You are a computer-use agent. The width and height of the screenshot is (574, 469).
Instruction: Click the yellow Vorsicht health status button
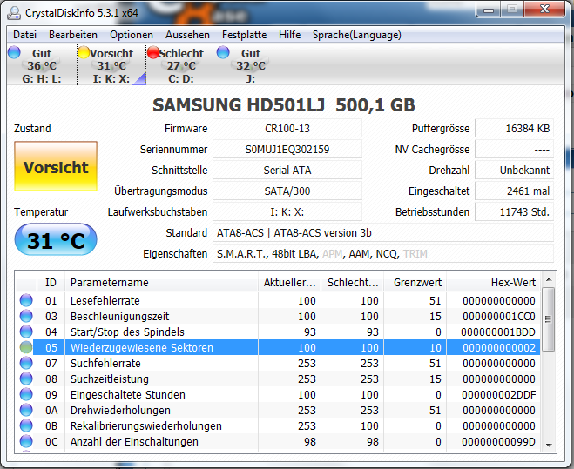[x=56, y=166]
